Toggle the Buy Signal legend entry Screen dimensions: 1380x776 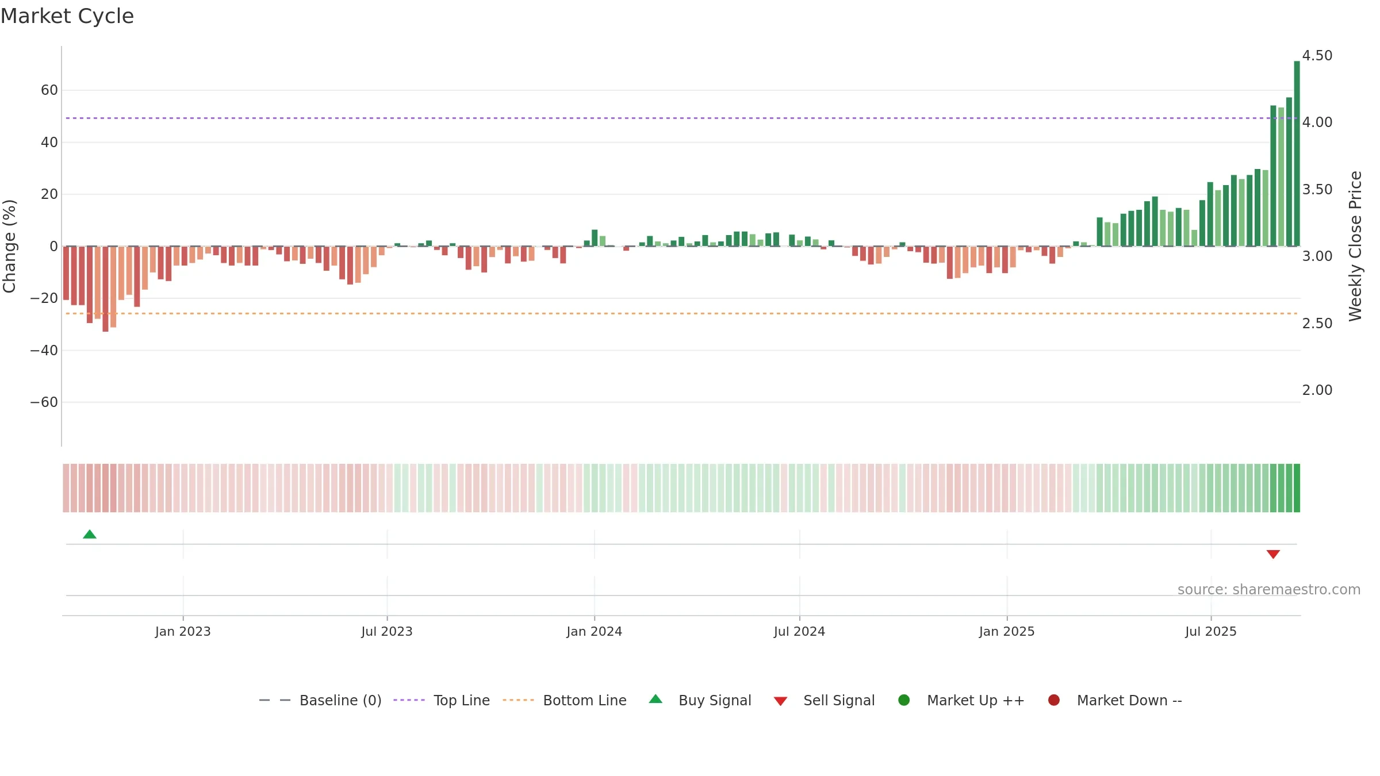700,700
